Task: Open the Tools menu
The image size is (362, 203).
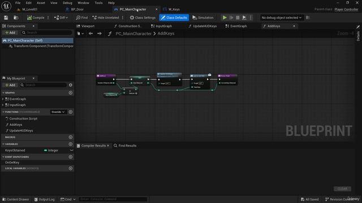Action: pyautogui.click(x=98, y=3)
